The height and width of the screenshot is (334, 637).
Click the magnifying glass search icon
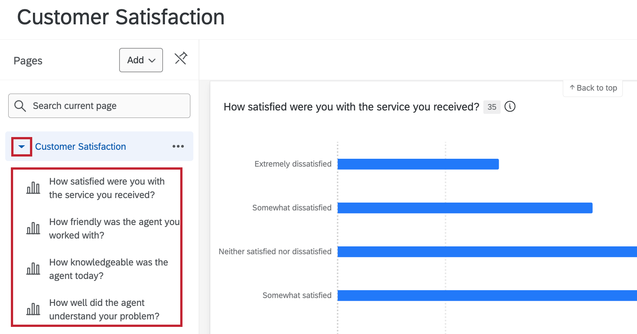click(x=20, y=106)
